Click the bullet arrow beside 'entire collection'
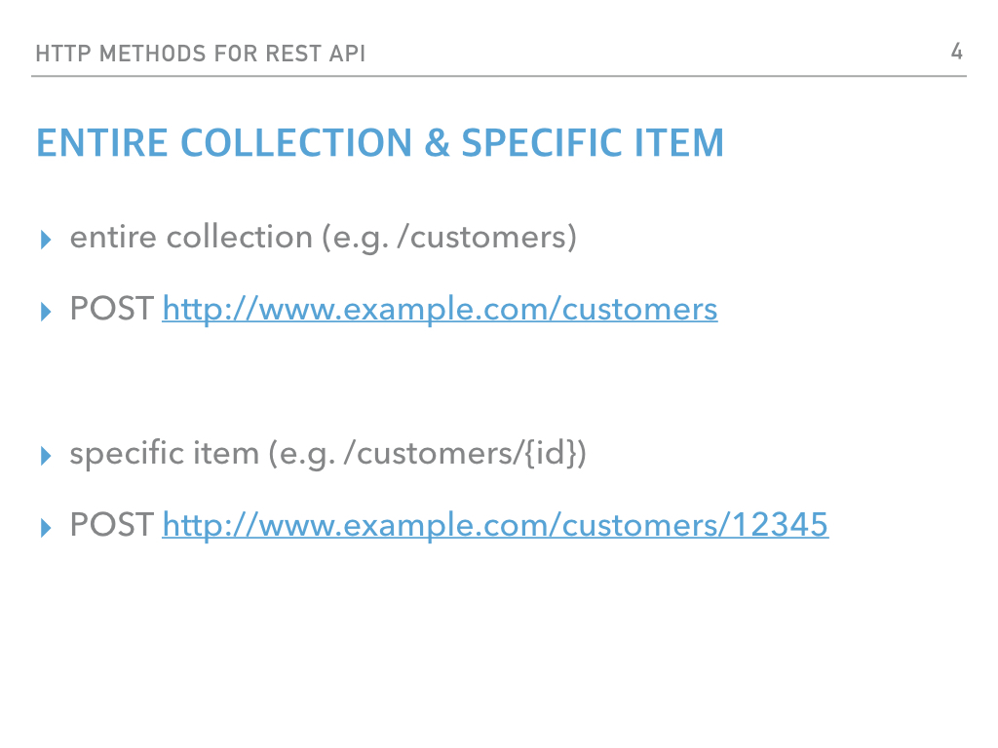Viewport: 998px width, 748px height. point(45,240)
